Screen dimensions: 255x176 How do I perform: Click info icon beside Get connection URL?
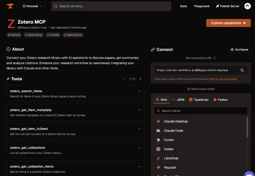[215, 58]
